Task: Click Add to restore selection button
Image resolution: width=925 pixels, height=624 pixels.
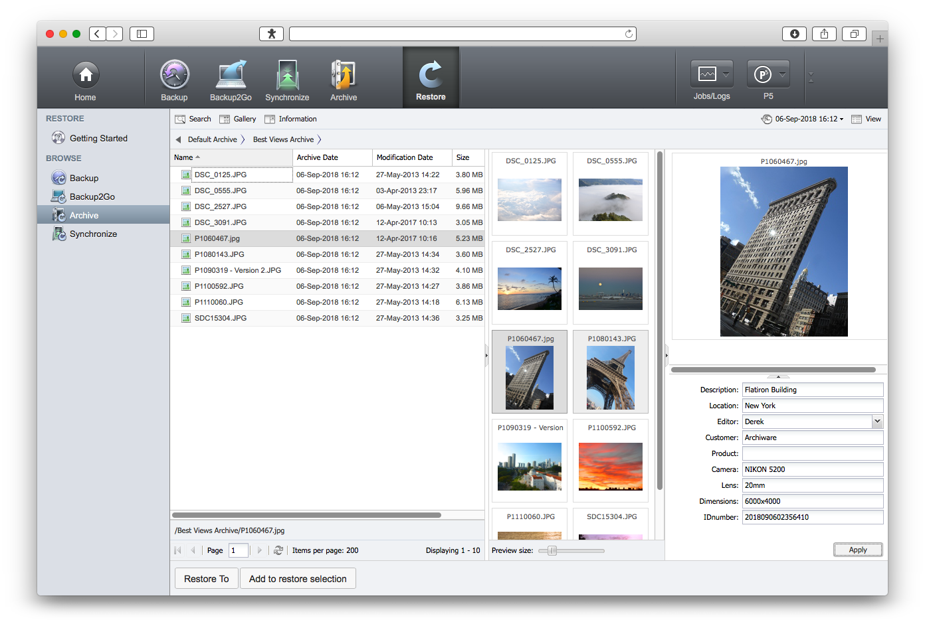Action: (298, 579)
